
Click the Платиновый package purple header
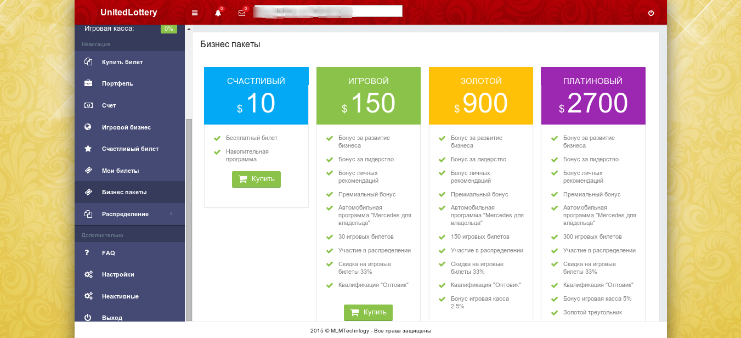[x=593, y=96]
